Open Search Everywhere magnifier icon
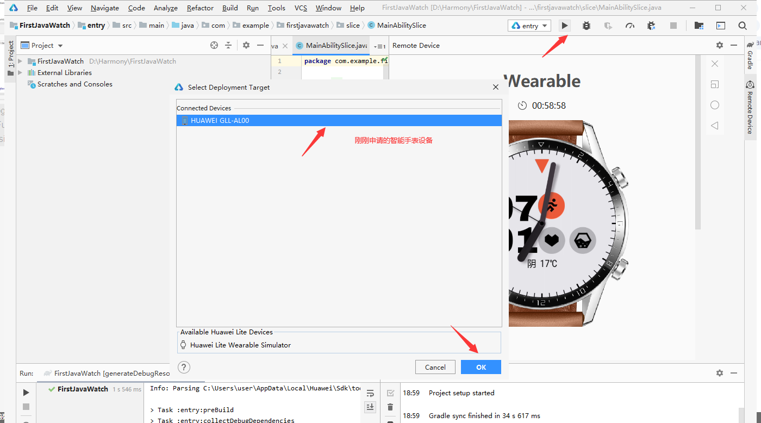The image size is (761, 423). click(743, 26)
